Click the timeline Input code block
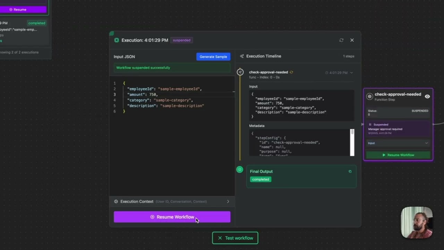The height and width of the screenshot is (250, 444). [x=301, y=105]
